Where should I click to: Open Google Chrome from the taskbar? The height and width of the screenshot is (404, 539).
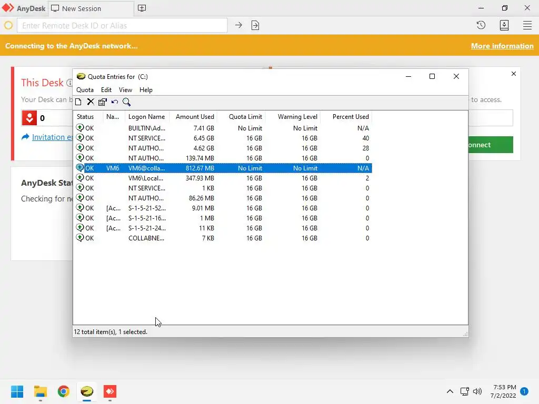64,391
